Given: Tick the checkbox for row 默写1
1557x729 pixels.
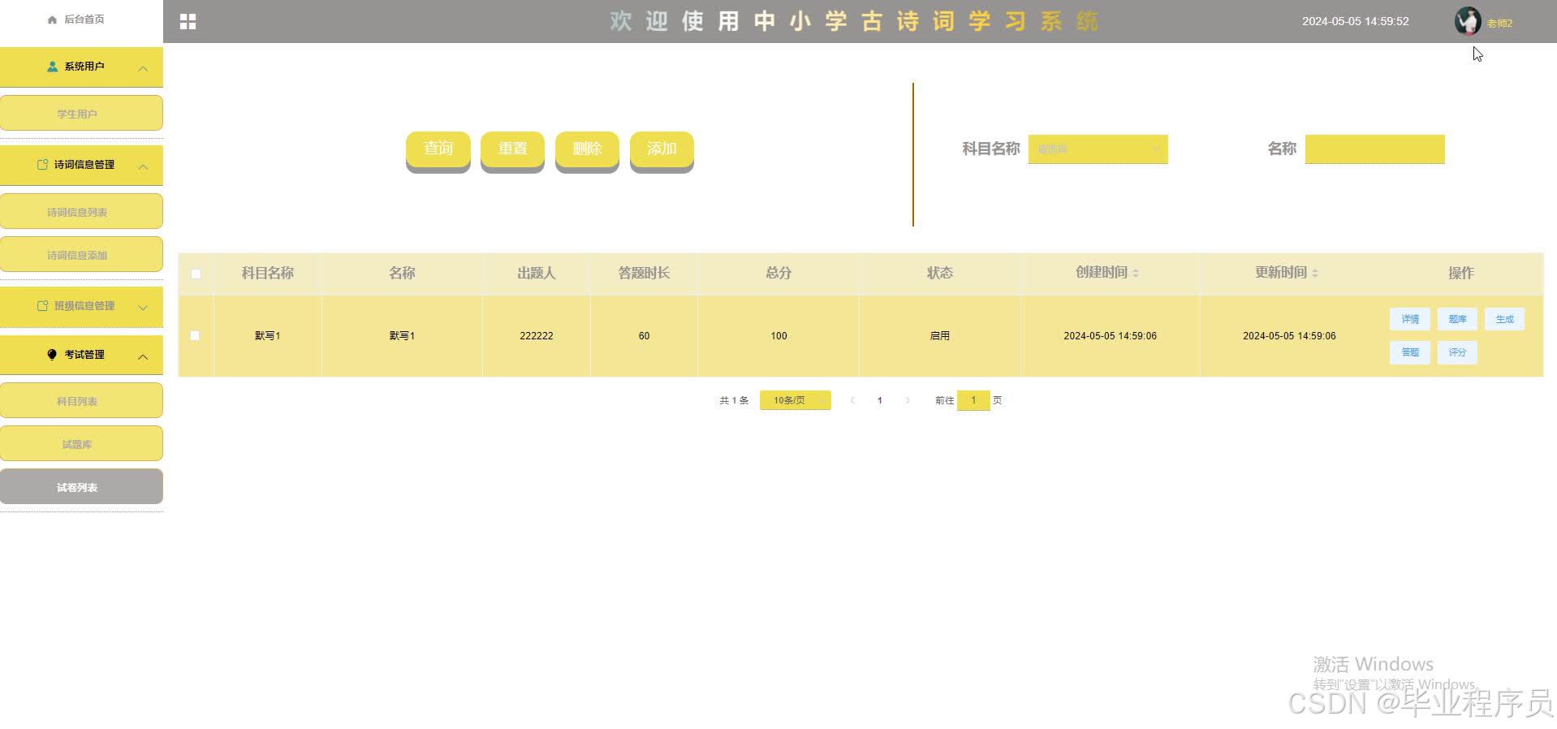Looking at the screenshot, I should coord(195,336).
